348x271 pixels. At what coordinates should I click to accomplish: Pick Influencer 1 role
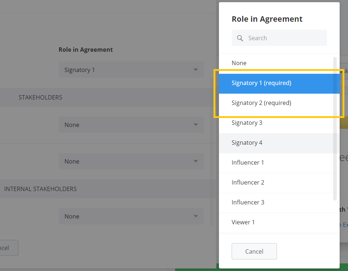279,163
